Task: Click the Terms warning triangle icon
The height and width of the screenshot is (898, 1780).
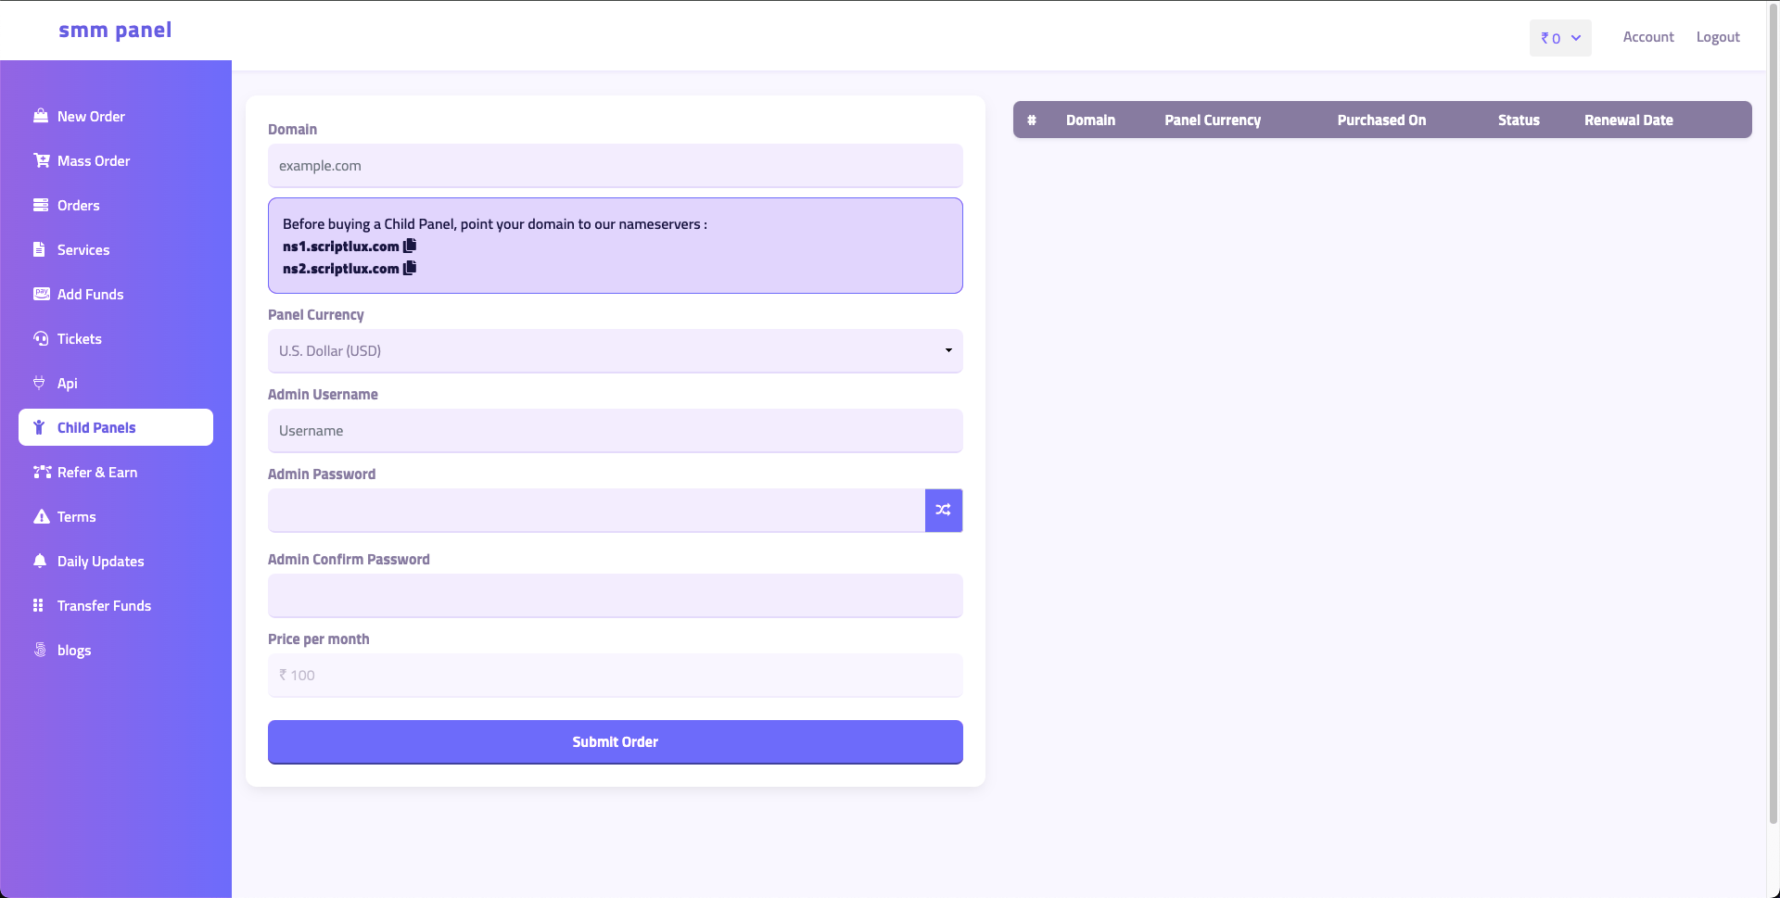Action: coord(41,516)
